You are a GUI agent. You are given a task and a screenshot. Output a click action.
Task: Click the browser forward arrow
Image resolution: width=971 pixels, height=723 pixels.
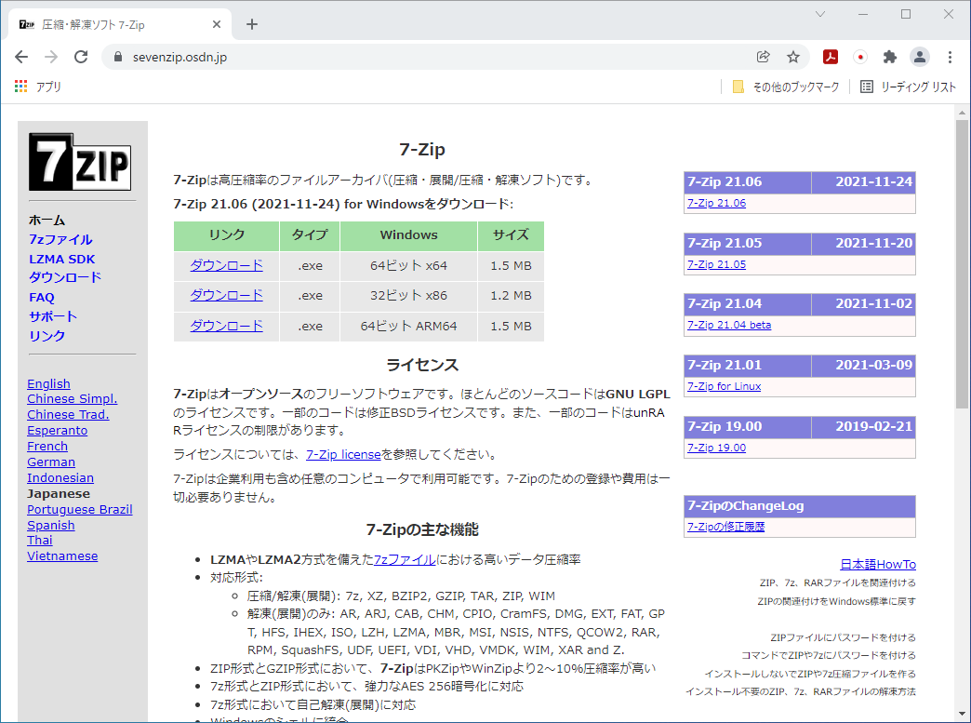click(x=51, y=57)
